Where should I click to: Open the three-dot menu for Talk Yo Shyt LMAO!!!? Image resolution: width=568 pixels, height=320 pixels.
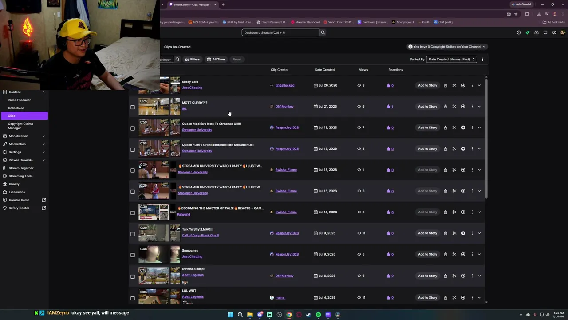(472, 233)
